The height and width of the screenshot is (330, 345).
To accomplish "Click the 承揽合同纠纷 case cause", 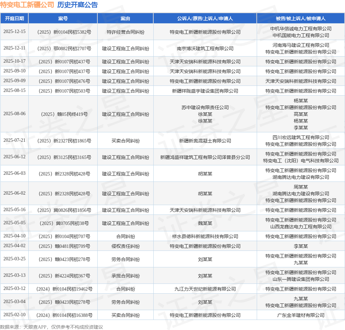I will (125, 276).
